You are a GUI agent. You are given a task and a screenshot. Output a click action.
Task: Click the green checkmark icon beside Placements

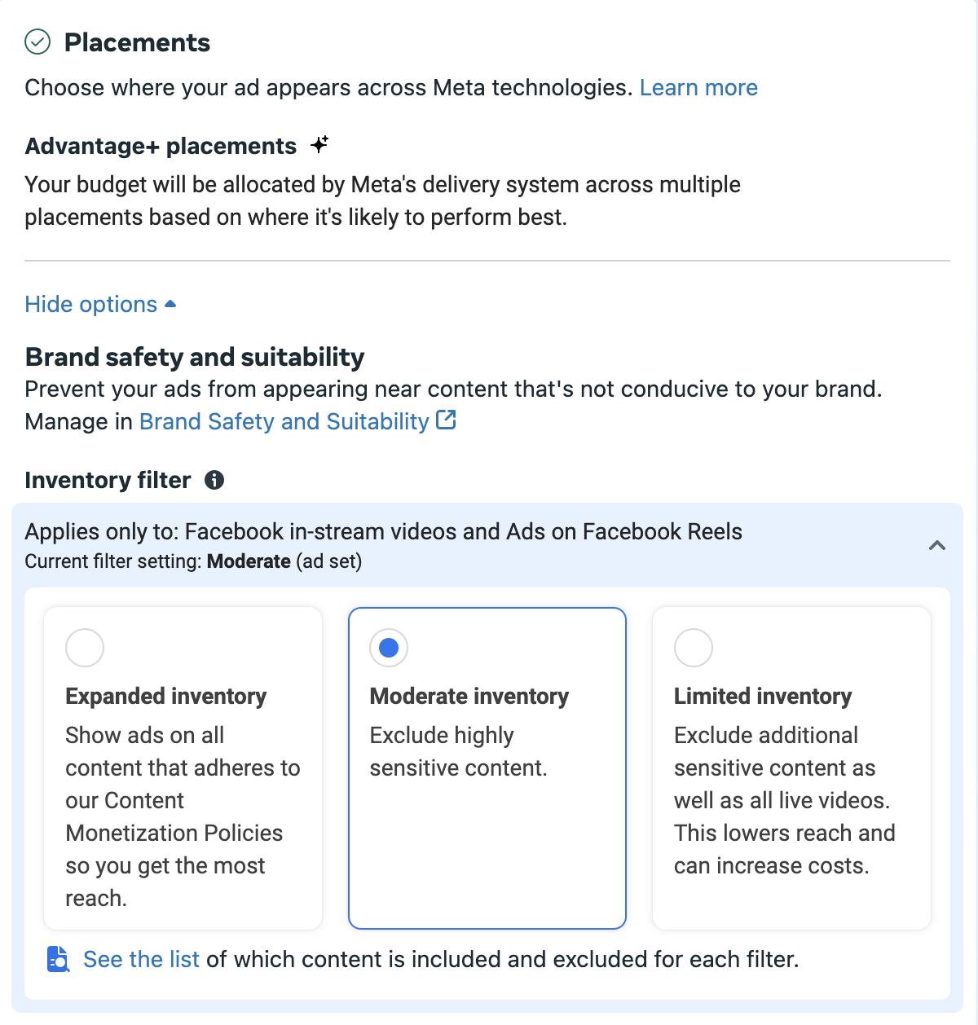click(37, 42)
